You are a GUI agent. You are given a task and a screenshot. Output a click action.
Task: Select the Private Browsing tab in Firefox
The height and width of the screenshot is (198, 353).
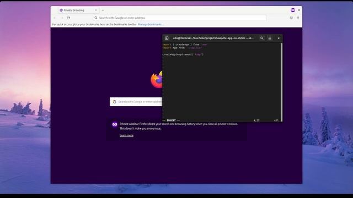(78, 10)
